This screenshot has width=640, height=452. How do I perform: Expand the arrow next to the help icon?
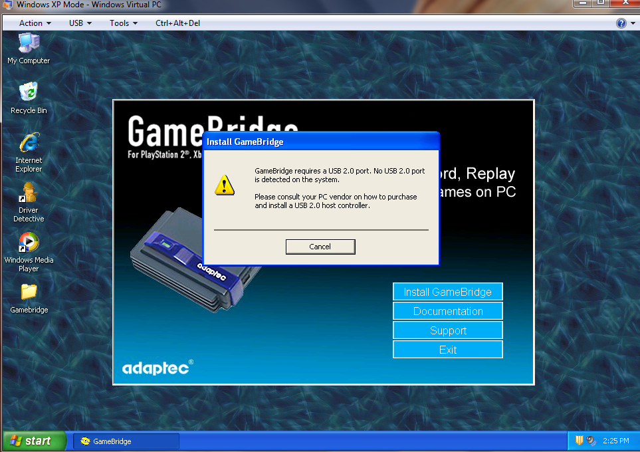tap(633, 23)
